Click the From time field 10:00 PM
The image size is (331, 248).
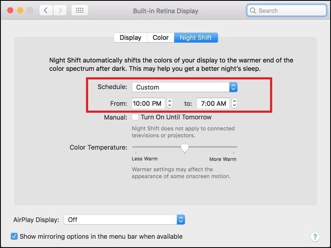tap(148, 104)
